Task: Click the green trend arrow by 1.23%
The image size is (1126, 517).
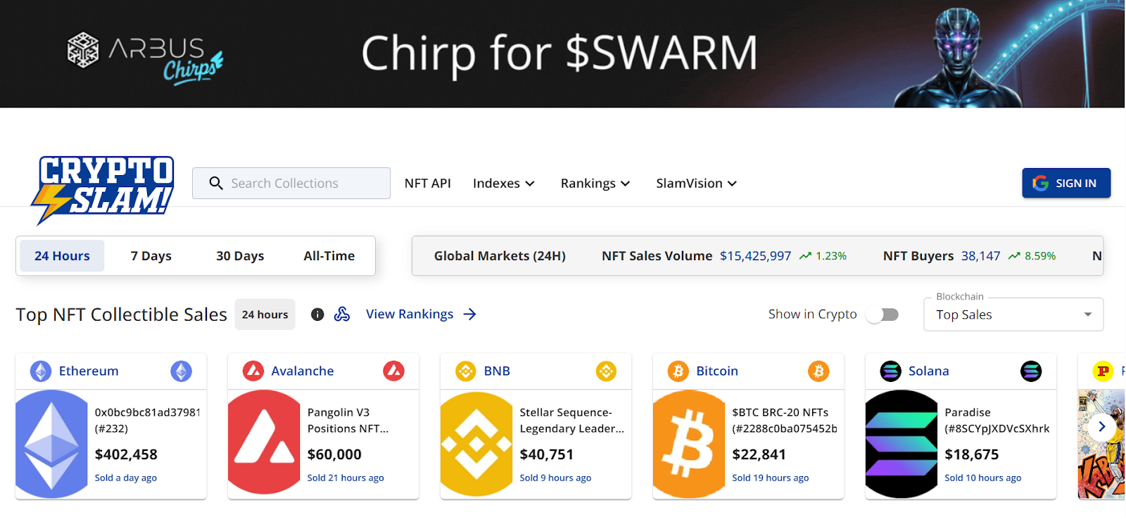Action: coord(806,256)
